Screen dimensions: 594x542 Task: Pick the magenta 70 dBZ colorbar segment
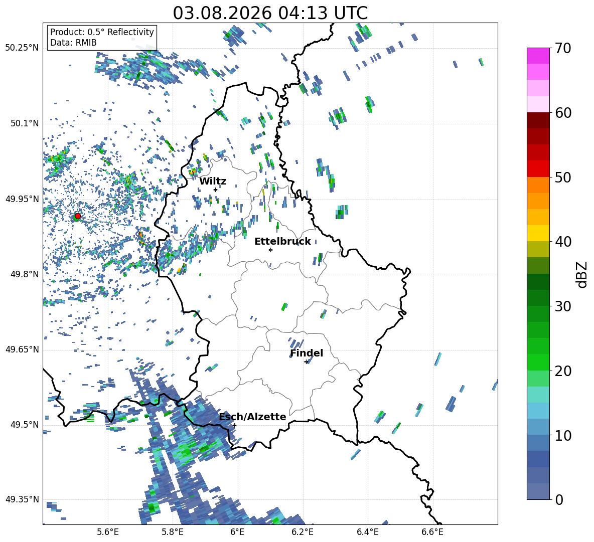point(538,56)
